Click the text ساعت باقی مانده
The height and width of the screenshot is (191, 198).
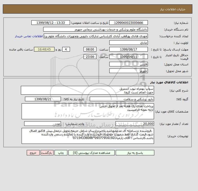click(x=21, y=49)
